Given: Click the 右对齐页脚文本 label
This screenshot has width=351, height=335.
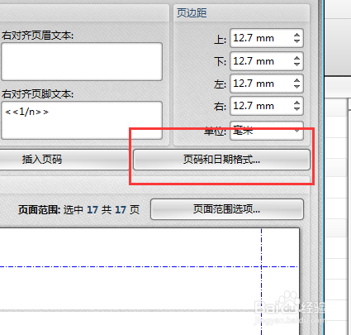Looking at the screenshot, I should [x=37, y=94].
